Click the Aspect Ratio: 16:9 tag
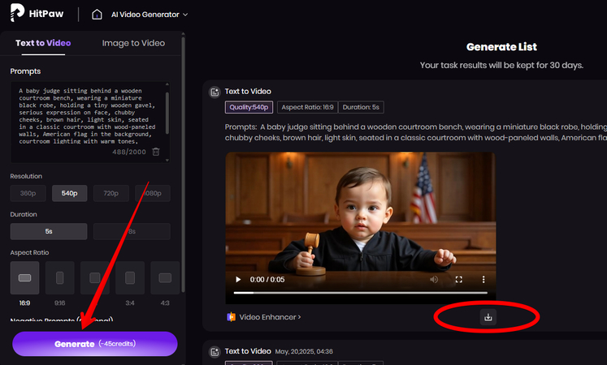 [x=307, y=107]
